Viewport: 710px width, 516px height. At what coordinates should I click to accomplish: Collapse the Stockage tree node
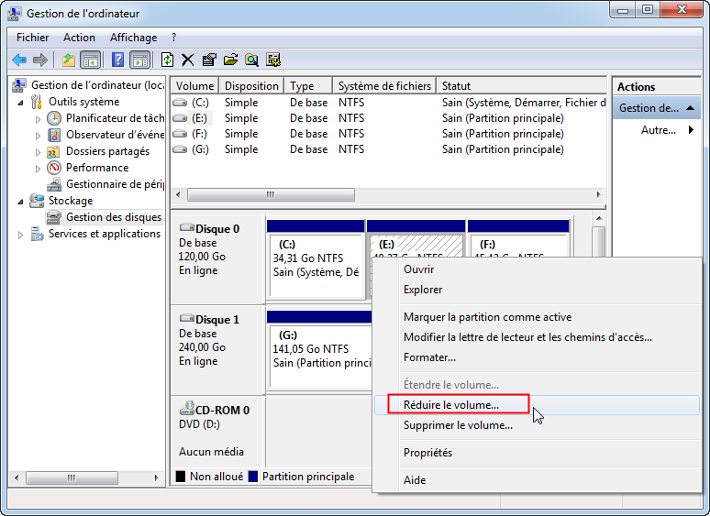20,202
